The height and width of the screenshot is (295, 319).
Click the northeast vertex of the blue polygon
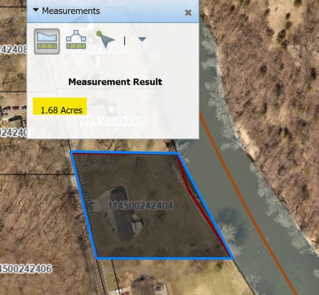178,153
